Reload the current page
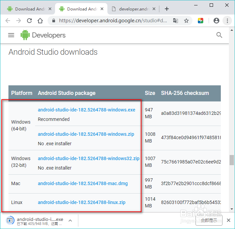 tap(29, 21)
